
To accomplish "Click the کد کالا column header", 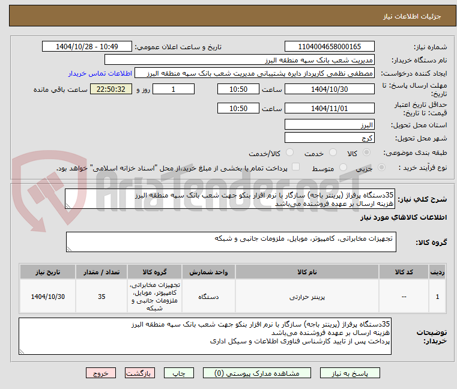I will [404, 272].
